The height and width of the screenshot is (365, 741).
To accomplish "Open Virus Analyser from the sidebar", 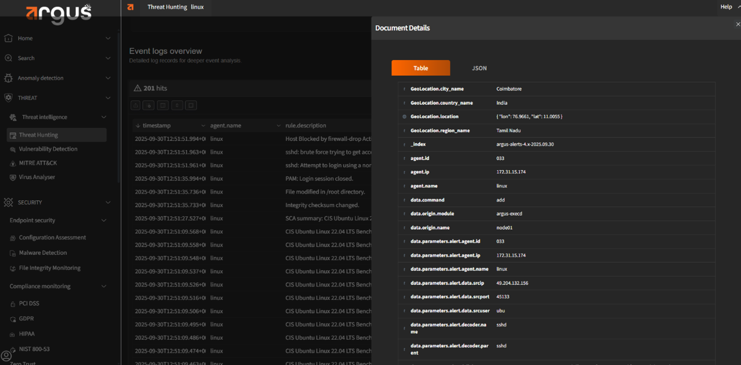I will (37, 177).
